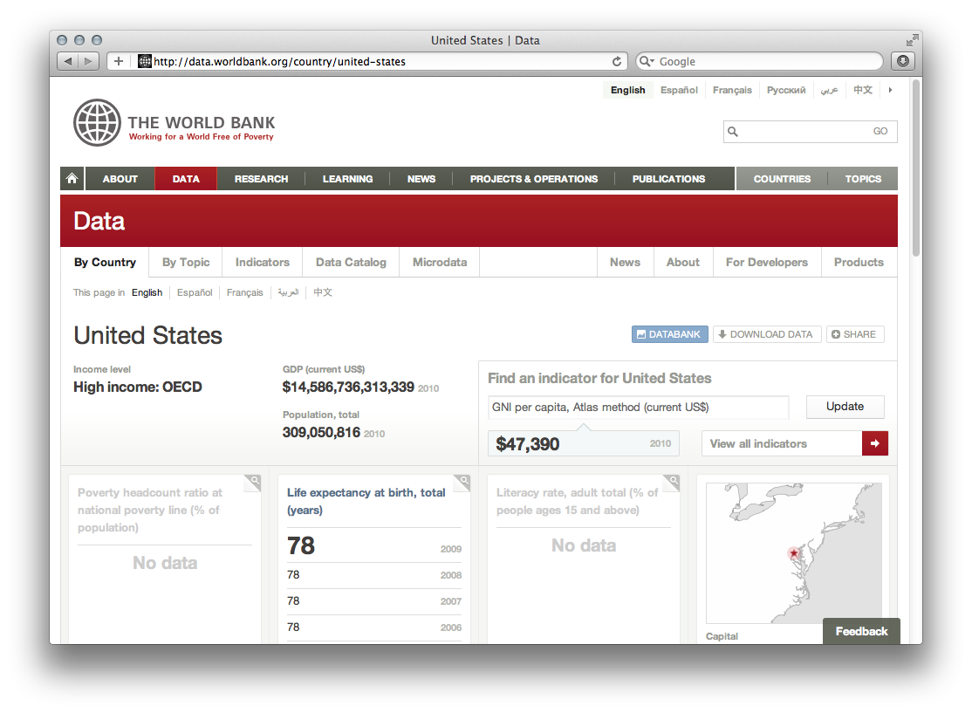Click the search magnifying glass icon
This screenshot has height=713, width=972.
[x=733, y=131]
